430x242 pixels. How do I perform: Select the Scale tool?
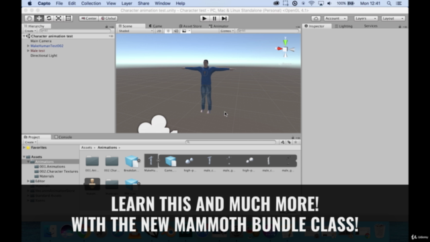(x=58, y=18)
